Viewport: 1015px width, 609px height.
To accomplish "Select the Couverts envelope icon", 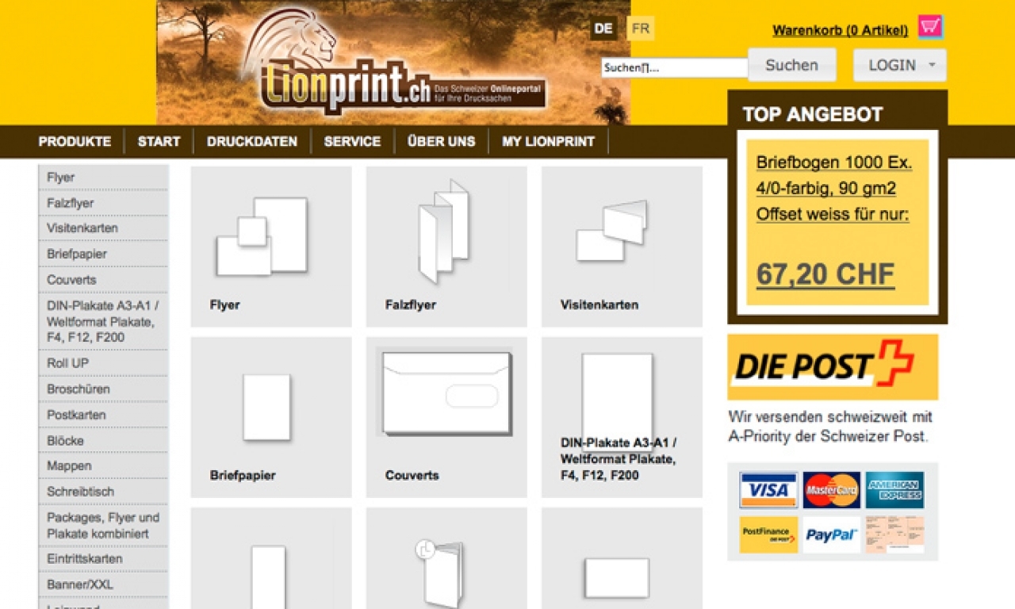I will [x=446, y=393].
